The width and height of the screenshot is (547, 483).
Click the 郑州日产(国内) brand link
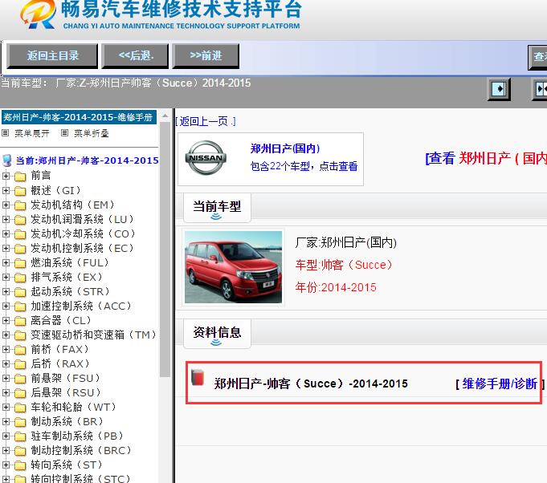(x=285, y=148)
